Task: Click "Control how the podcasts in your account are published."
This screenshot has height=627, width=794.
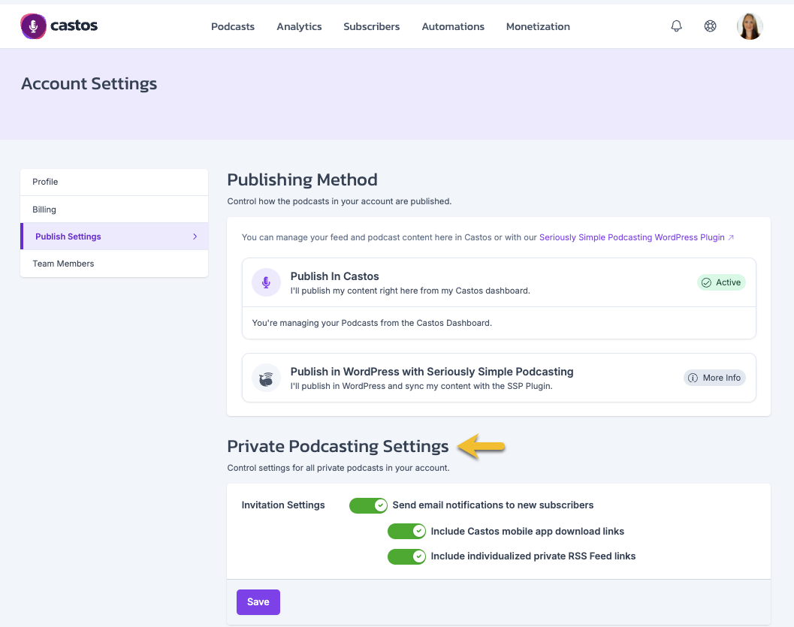Action: [x=340, y=201]
